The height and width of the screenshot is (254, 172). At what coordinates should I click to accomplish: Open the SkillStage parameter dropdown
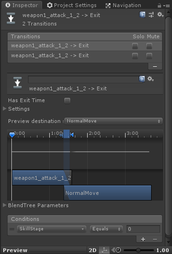52,229
